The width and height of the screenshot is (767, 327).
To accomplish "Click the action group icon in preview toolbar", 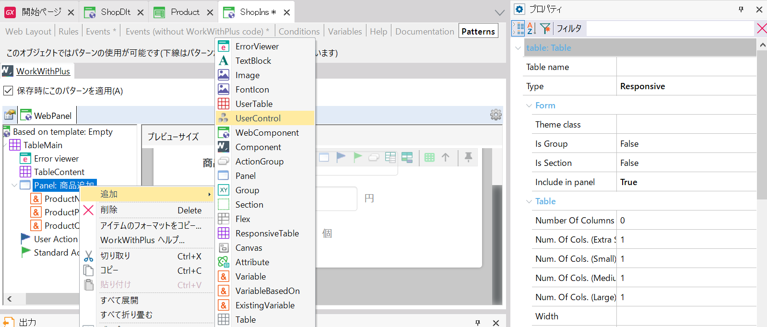I will pos(374,157).
